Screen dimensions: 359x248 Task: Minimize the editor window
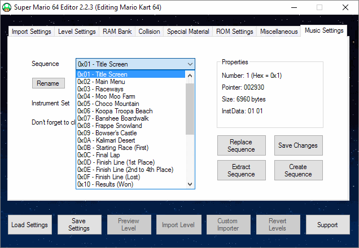[x=294, y=7]
